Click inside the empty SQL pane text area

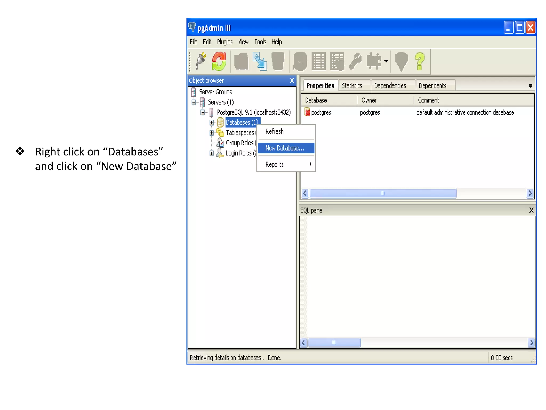pos(417,277)
